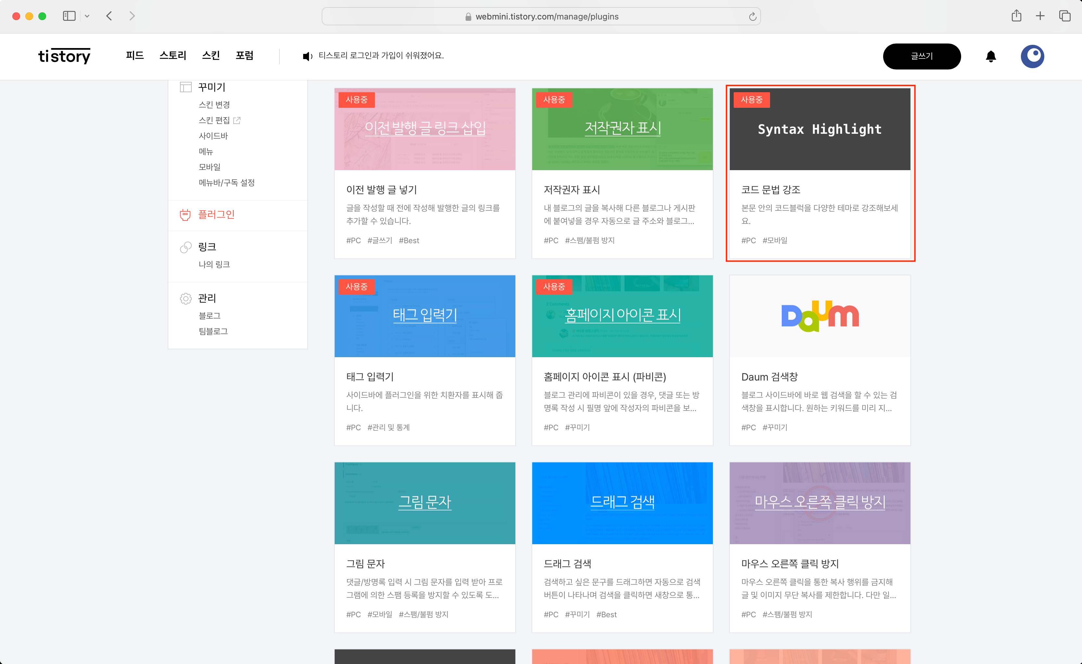
Task: Click the megaphone announcement icon
Action: 307,56
